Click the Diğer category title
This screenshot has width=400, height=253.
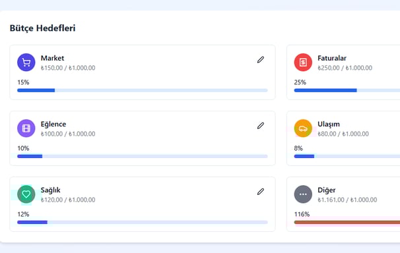pyautogui.click(x=327, y=190)
